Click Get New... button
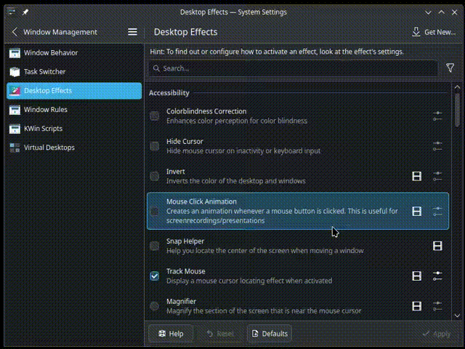The width and height of the screenshot is (465, 349). [x=434, y=32]
